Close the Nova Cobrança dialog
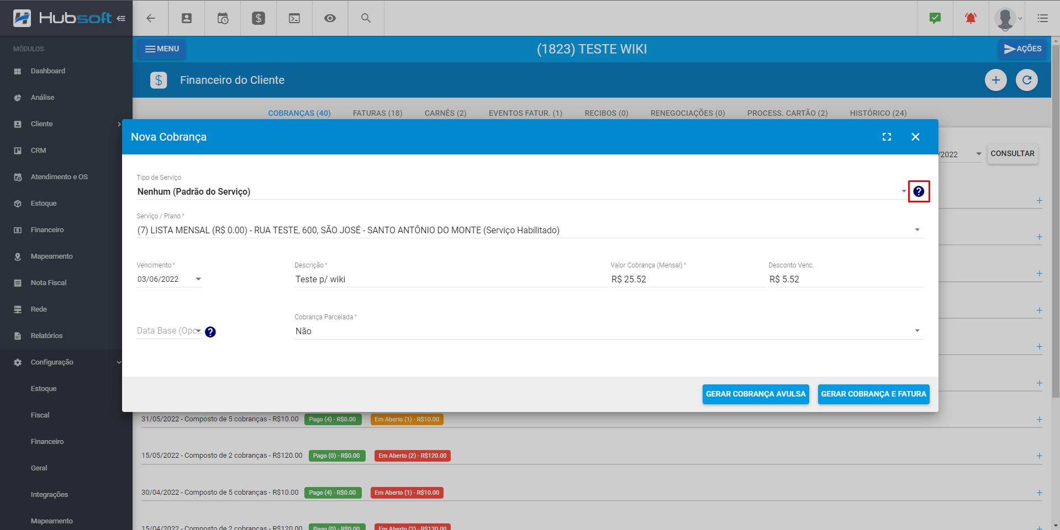 coord(915,137)
